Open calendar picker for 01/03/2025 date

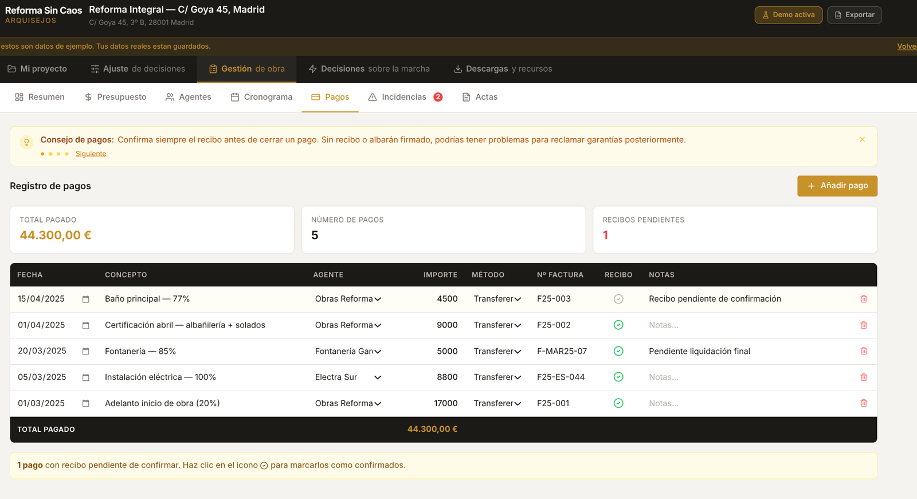[x=86, y=404]
